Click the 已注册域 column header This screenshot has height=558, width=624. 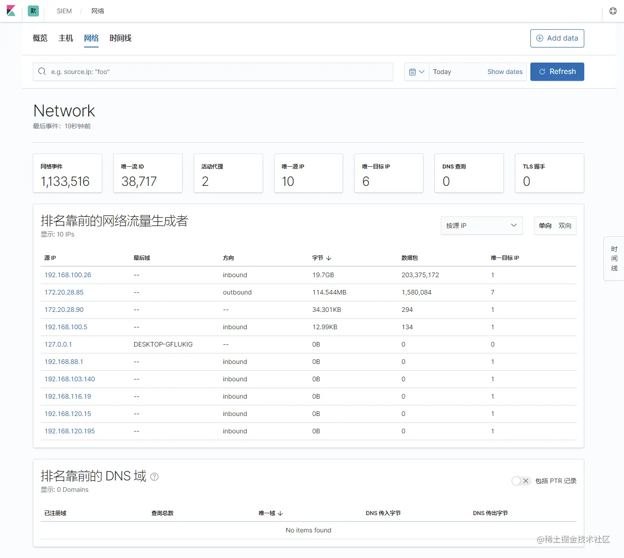pos(55,513)
